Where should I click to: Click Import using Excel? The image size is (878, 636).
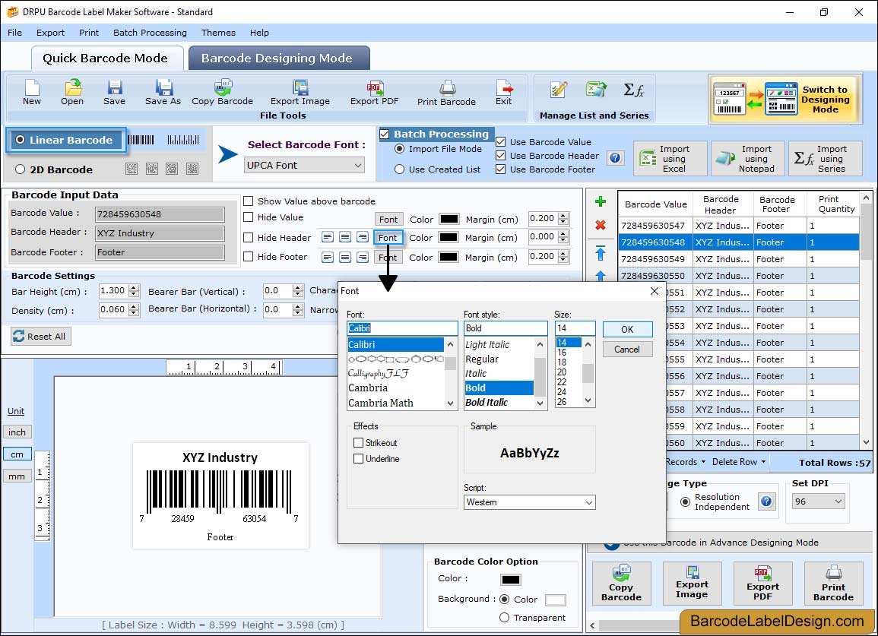coord(670,159)
